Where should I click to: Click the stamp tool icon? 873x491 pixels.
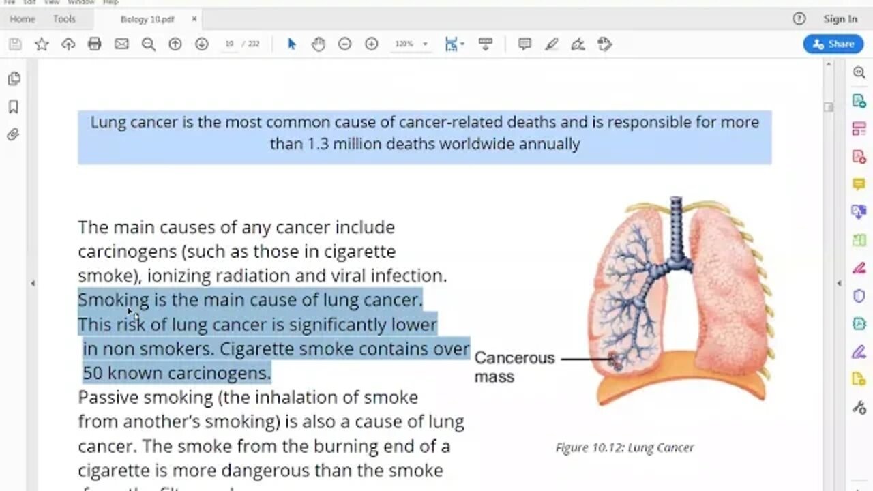click(x=604, y=44)
